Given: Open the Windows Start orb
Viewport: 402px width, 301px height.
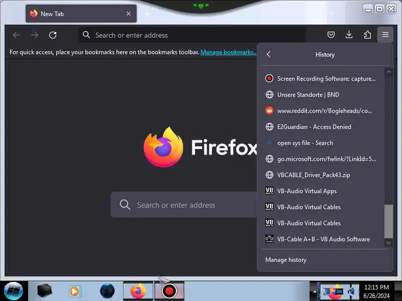Looking at the screenshot, I should point(14,291).
